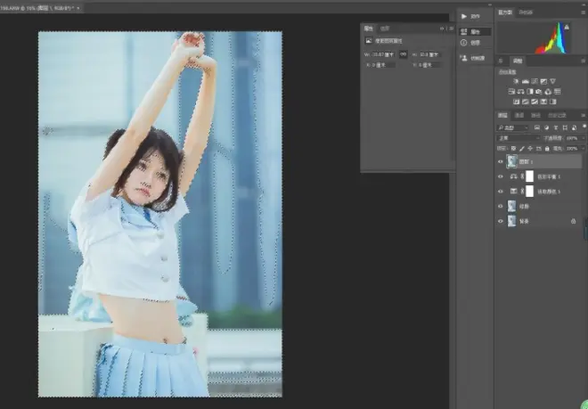
Task: Toggle visibility of the Color Balance adjustment layer
Action: [501, 176]
